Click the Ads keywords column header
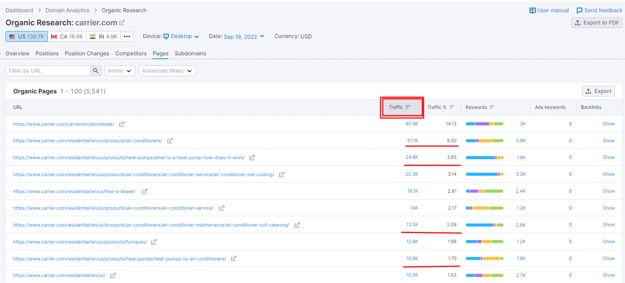 point(550,107)
